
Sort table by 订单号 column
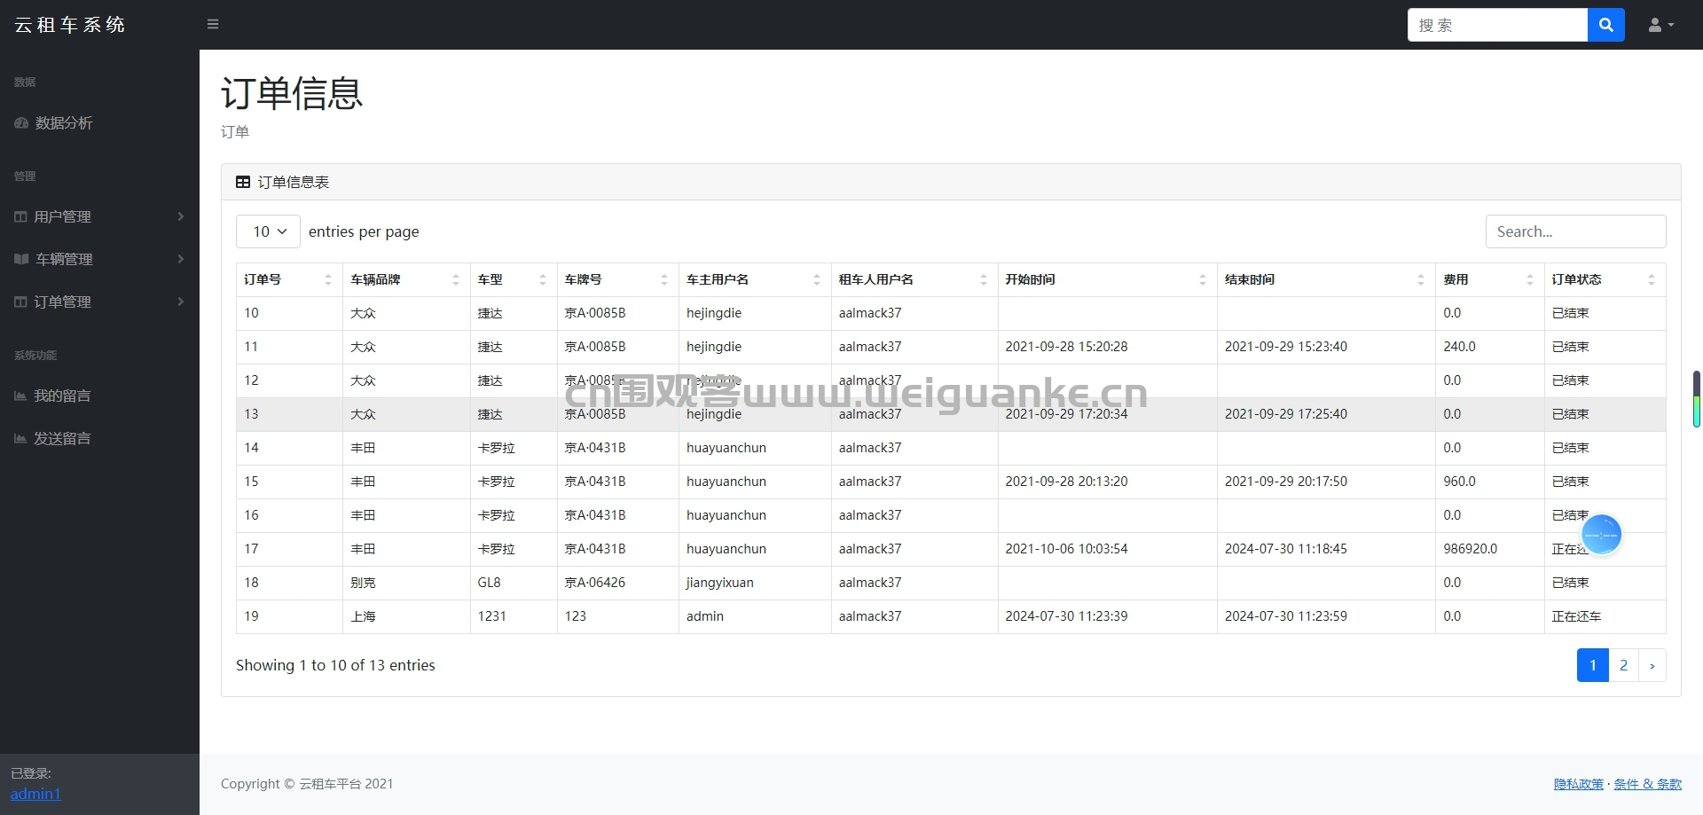(x=289, y=279)
